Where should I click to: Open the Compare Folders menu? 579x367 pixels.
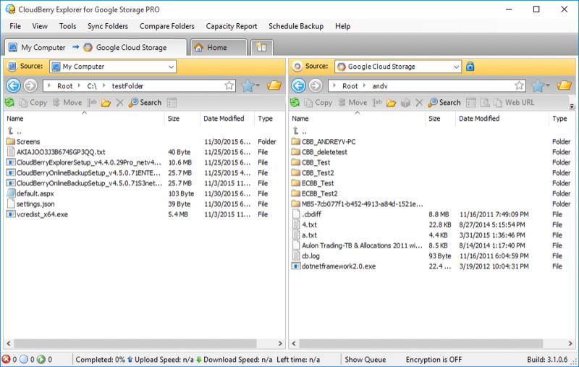pos(167,26)
